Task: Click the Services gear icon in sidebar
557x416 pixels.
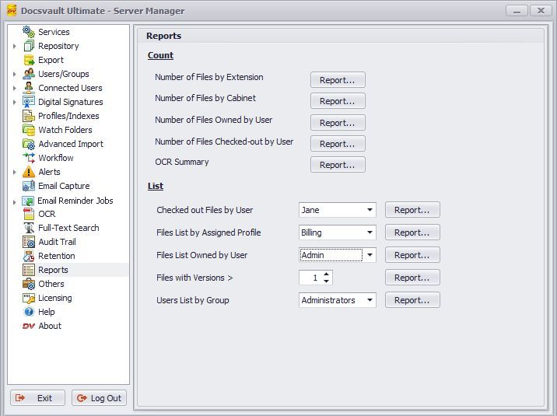Action: 29,32
